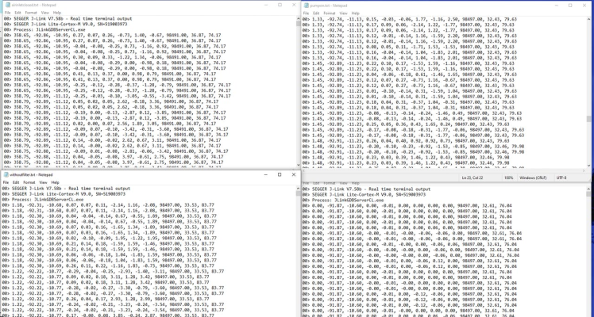594x317 pixels.
Task: Click horizontal scroll-left arrow in pumpon.txt window
Action: [x=304, y=170]
